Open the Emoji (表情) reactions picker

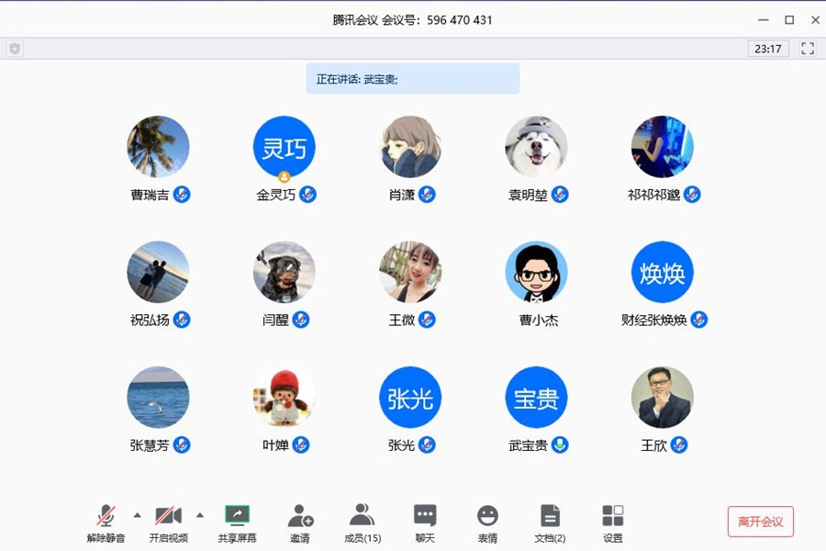[487, 516]
